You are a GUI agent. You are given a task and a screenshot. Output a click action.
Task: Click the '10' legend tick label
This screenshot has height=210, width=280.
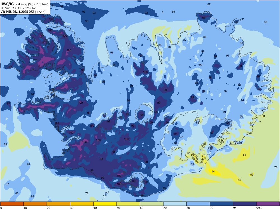click(x=25, y=208)
